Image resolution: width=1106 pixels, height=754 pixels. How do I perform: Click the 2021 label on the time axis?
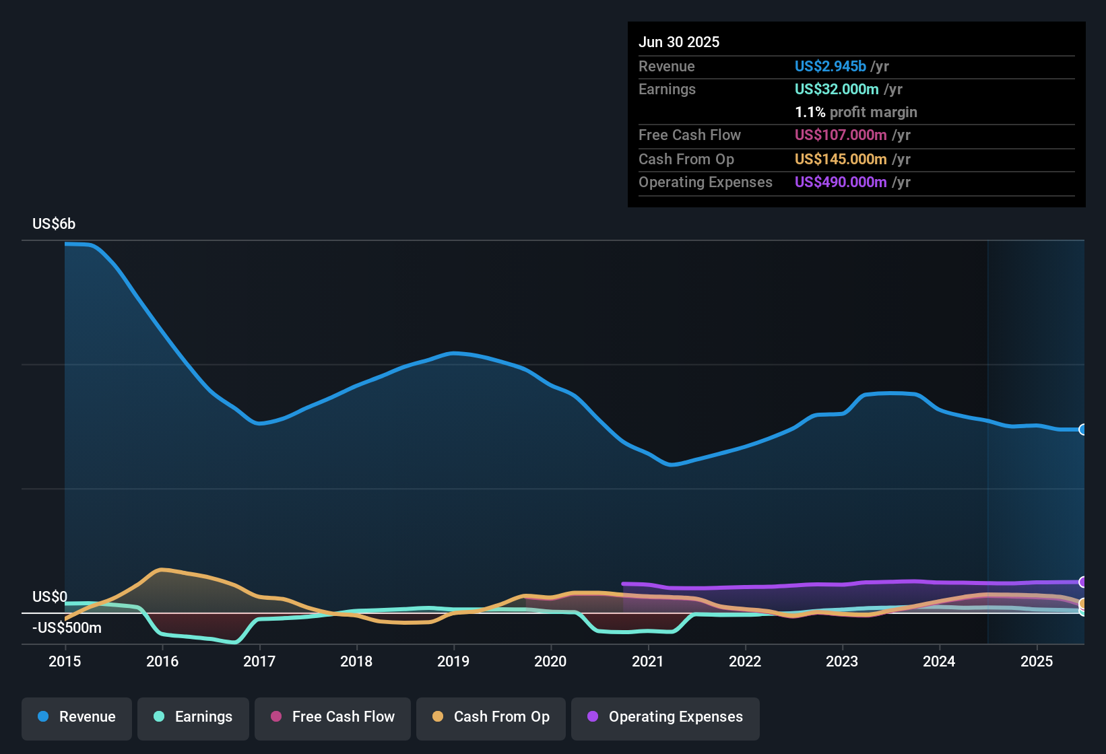pos(648,662)
